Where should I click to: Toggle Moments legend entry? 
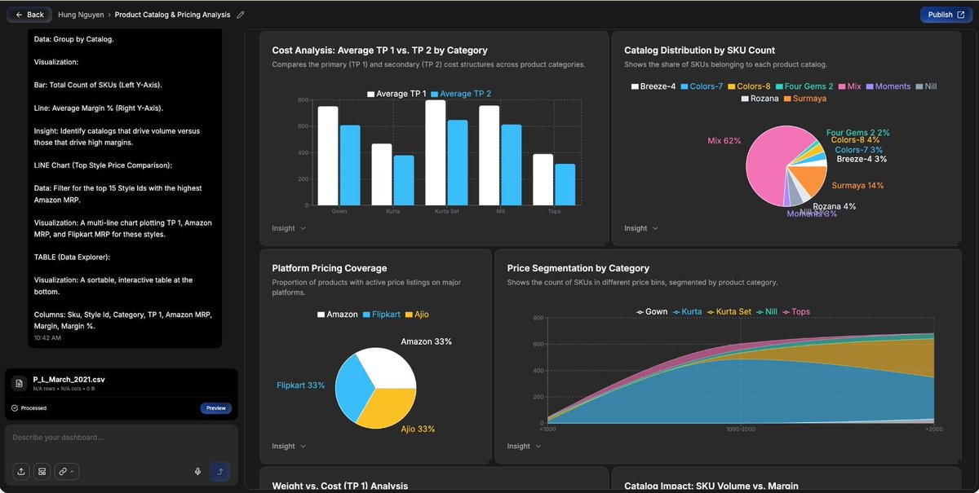click(x=888, y=86)
